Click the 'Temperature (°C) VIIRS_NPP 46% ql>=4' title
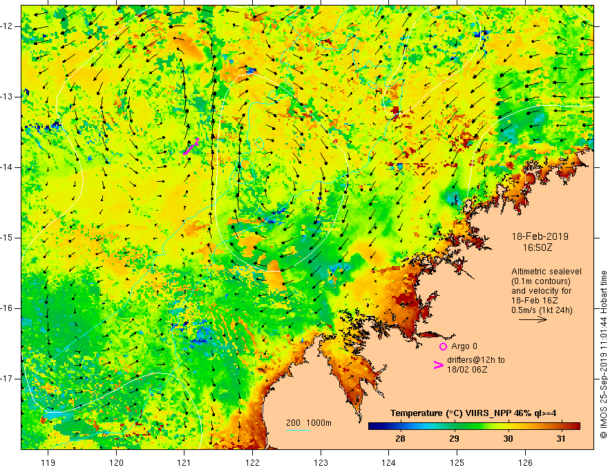Screen dimensions: 608x470 coord(473,413)
